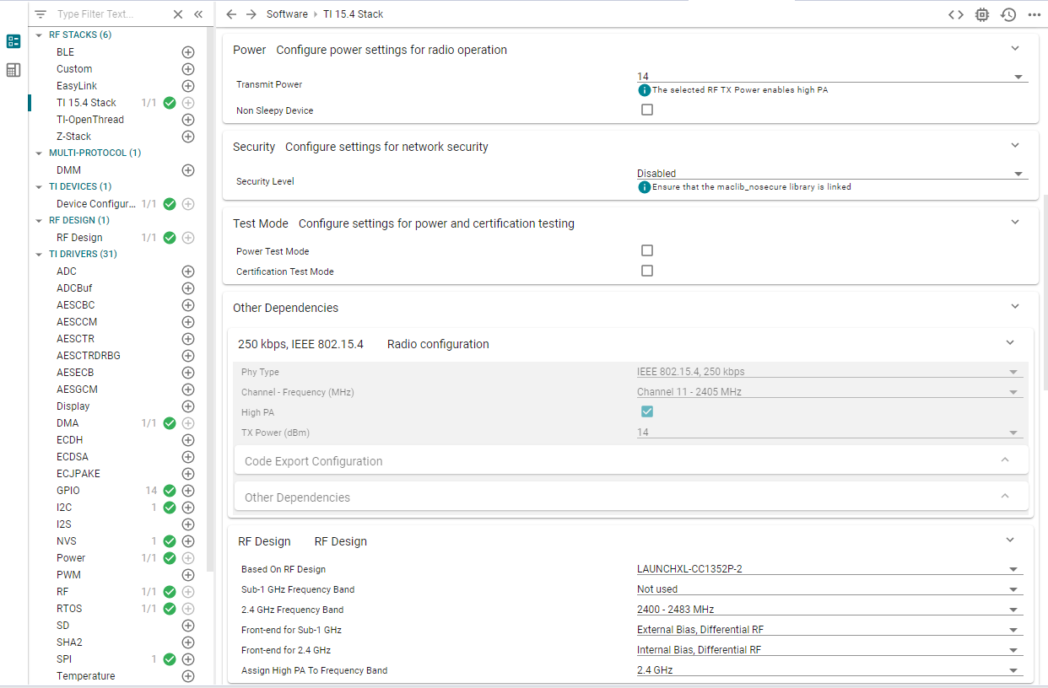Click the filter icon beside the filter text box

pos(41,14)
